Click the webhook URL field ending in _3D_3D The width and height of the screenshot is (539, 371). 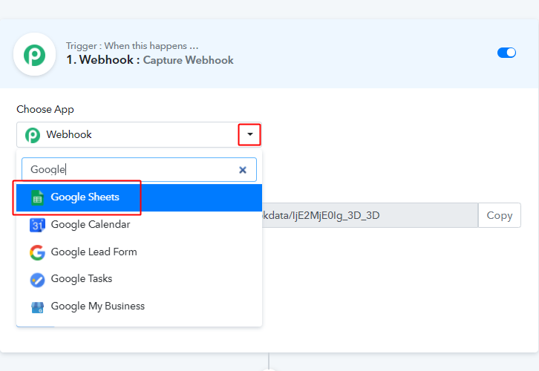coord(370,215)
